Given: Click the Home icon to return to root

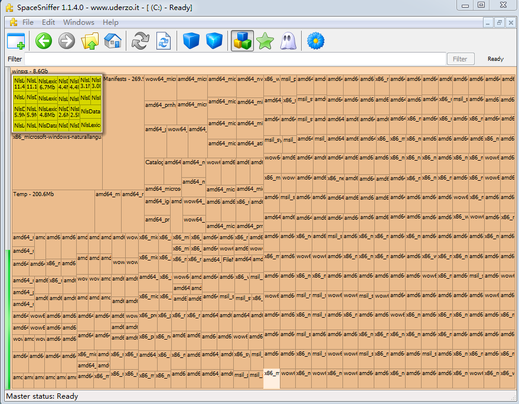Looking at the screenshot, I should pyautogui.click(x=112, y=41).
